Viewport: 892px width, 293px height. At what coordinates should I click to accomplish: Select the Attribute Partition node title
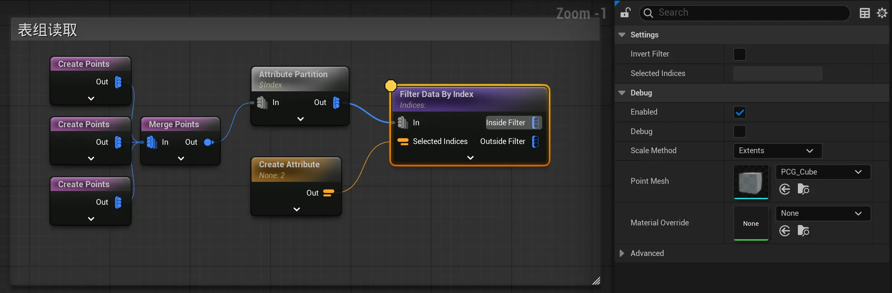(x=293, y=74)
